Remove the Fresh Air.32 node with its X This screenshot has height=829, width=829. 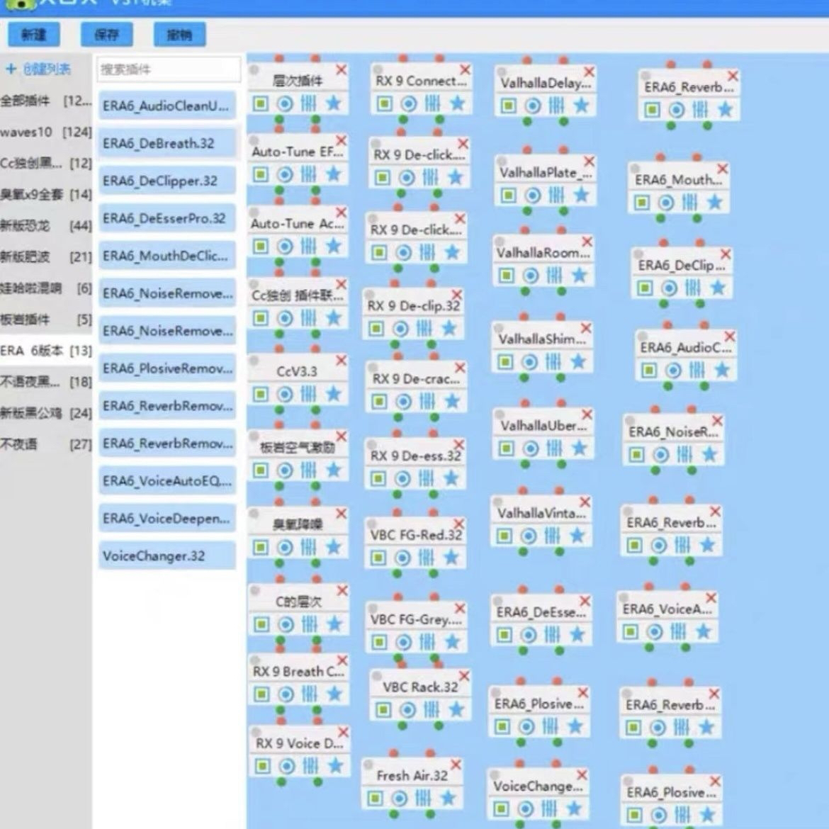(456, 765)
